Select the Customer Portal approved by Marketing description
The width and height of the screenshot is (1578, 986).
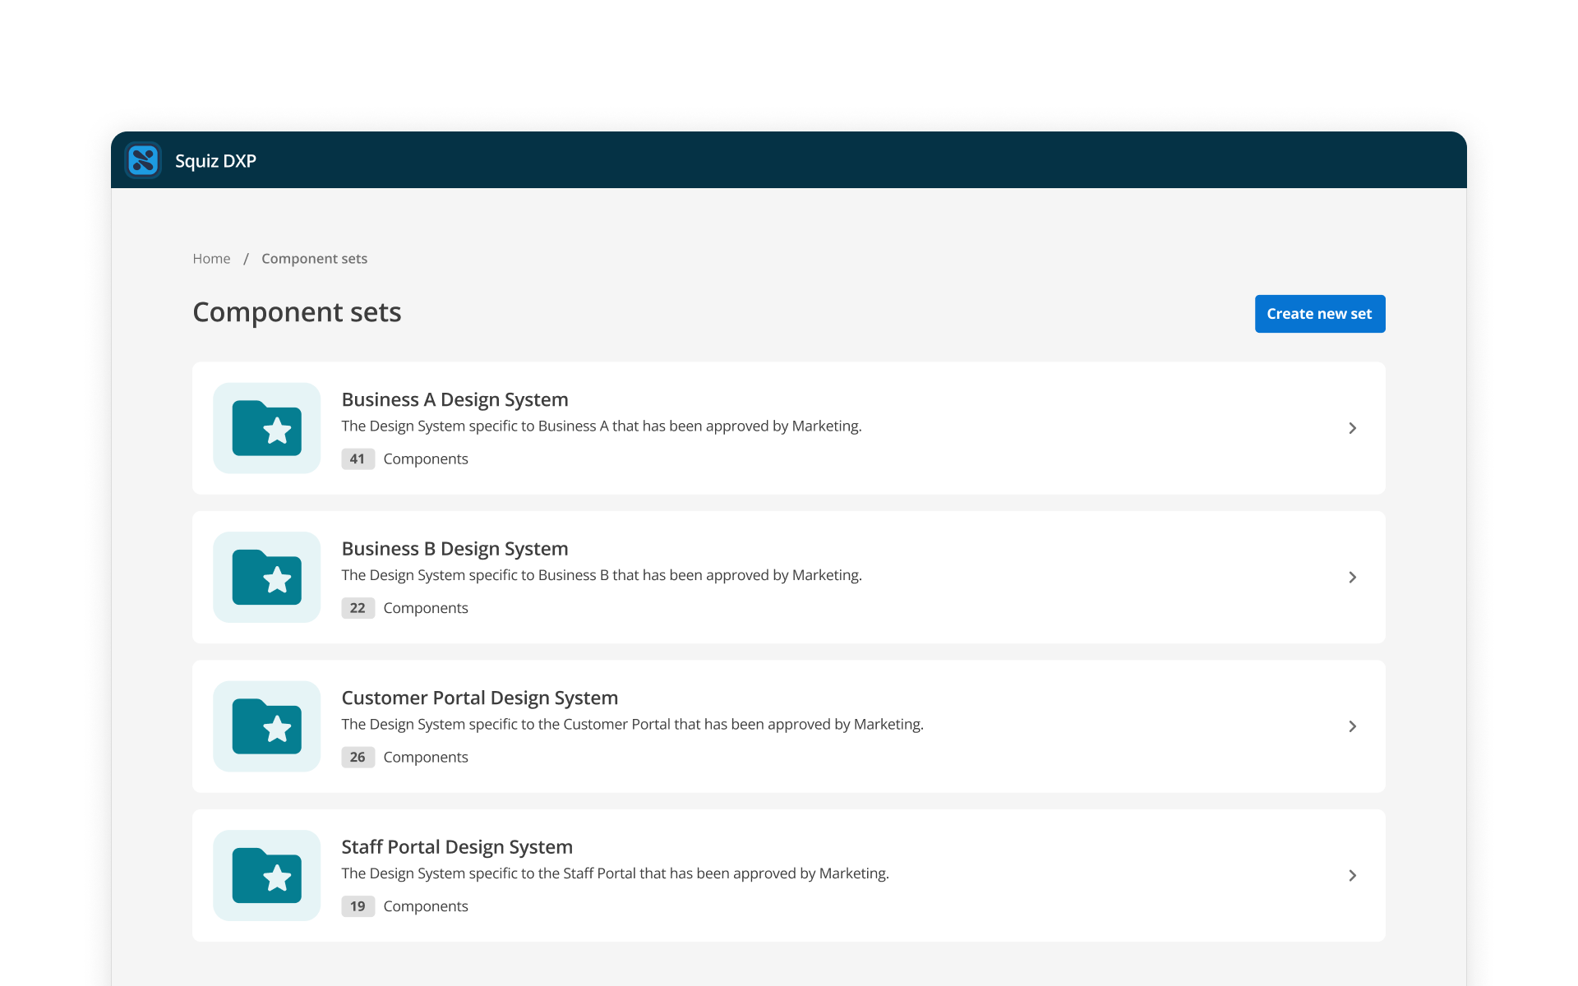633,724
